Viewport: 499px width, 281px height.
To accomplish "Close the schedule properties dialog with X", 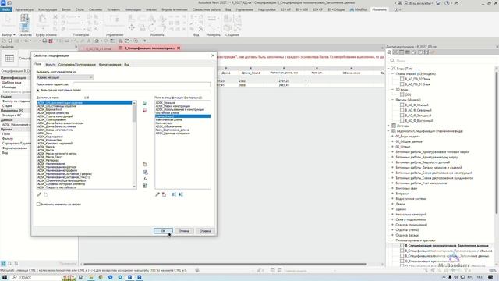I will click(213, 55).
